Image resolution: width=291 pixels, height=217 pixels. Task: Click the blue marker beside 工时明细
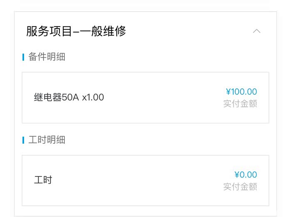pyautogui.click(x=23, y=140)
